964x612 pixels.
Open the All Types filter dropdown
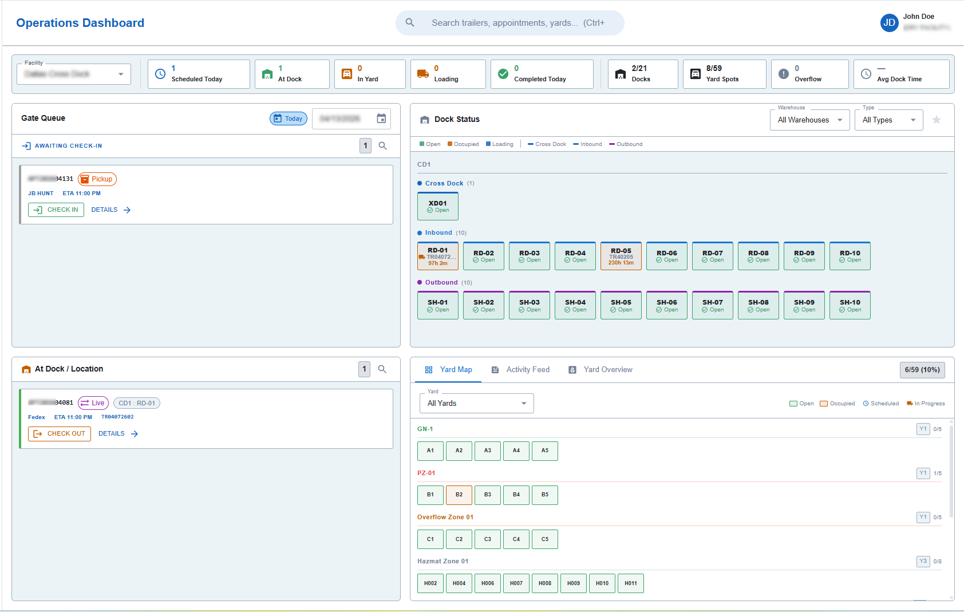(x=888, y=120)
